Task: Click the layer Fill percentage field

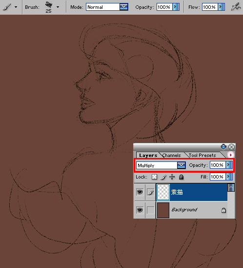Action: click(218, 177)
